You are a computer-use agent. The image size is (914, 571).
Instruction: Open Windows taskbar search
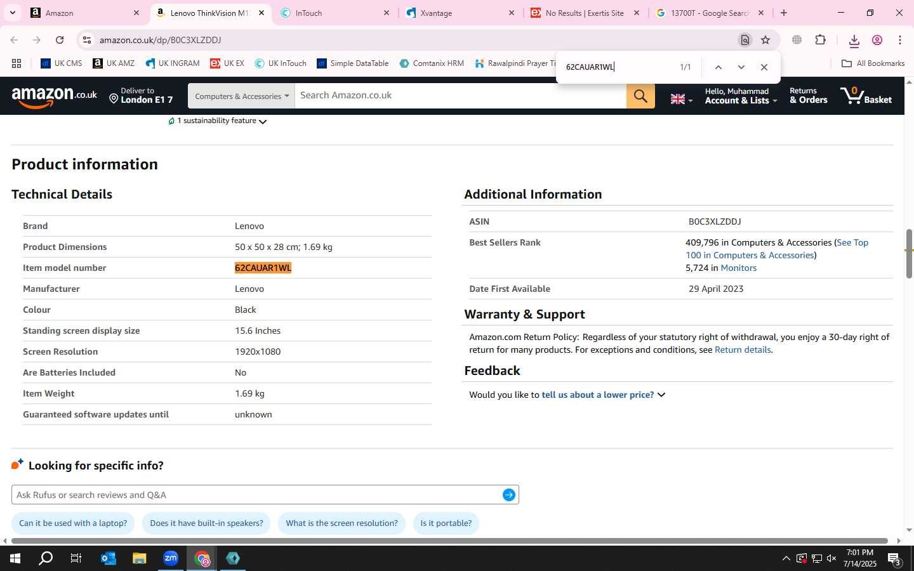46,558
